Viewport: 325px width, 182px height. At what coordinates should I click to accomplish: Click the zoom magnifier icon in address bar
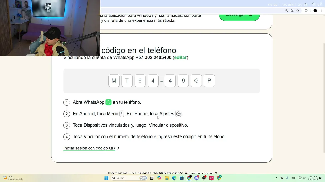[287, 11]
